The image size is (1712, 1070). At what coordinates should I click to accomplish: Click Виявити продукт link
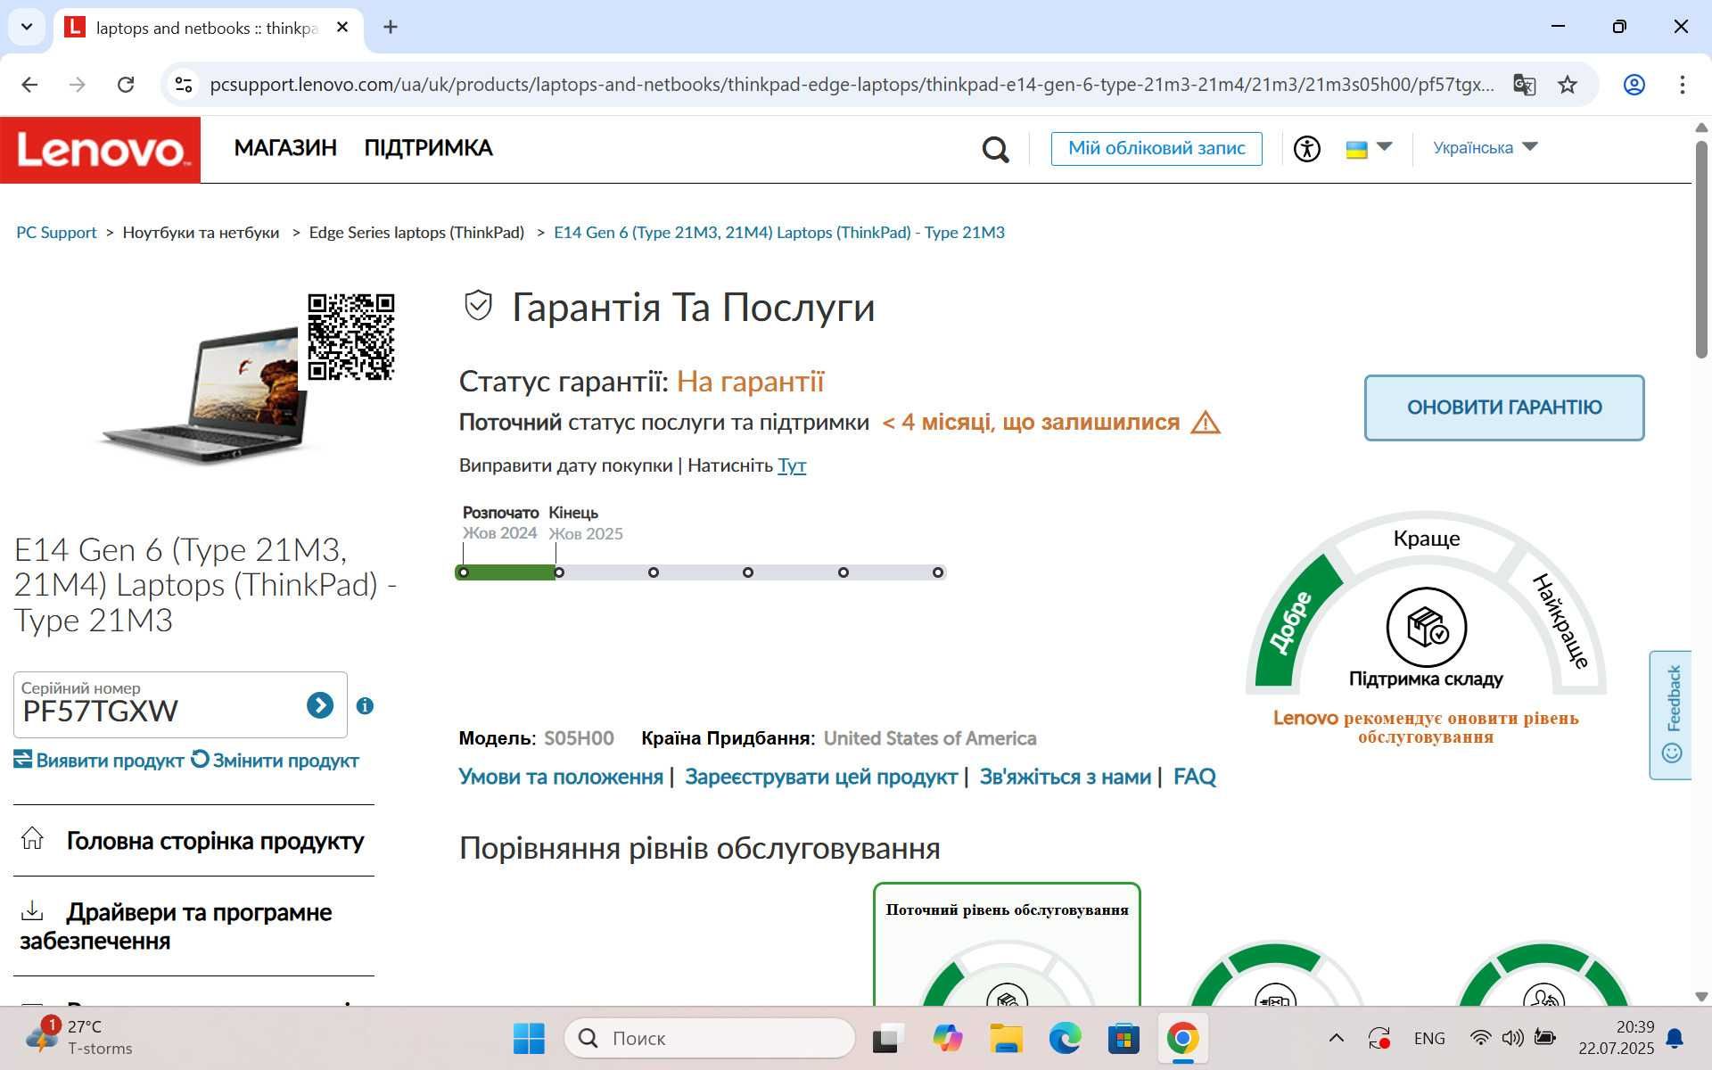[x=99, y=761]
